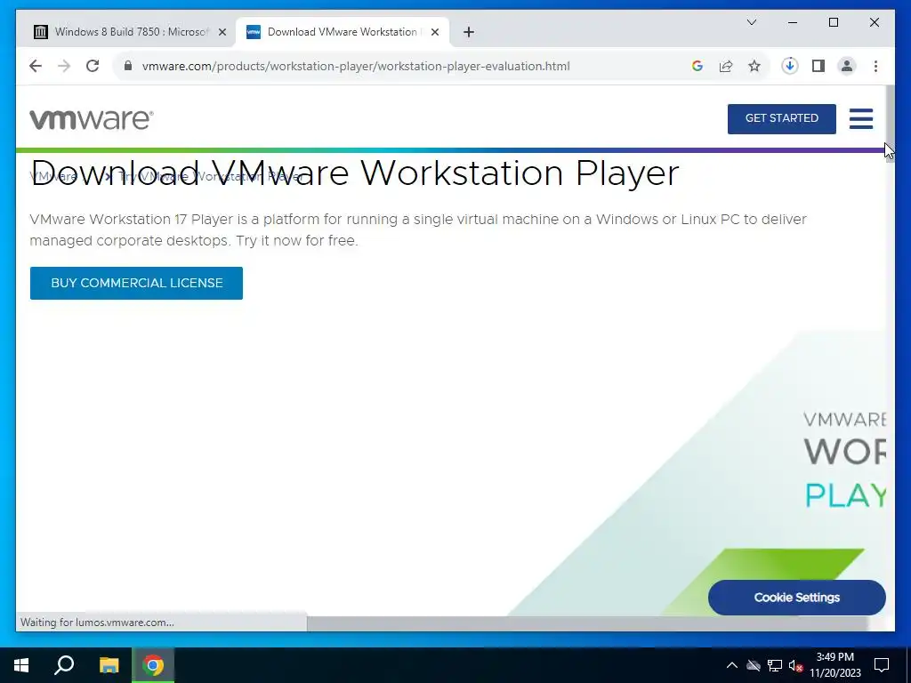Close the Windows 8 Build 7850 tab
The height and width of the screenshot is (683, 911).
(222, 32)
